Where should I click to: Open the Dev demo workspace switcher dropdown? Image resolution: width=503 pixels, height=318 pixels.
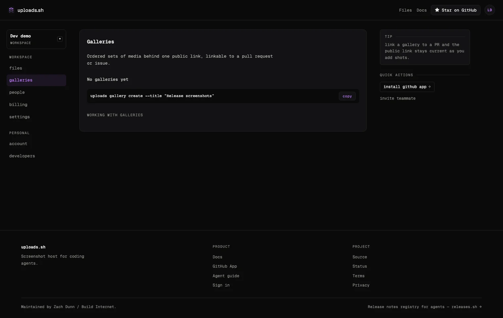(x=36, y=39)
